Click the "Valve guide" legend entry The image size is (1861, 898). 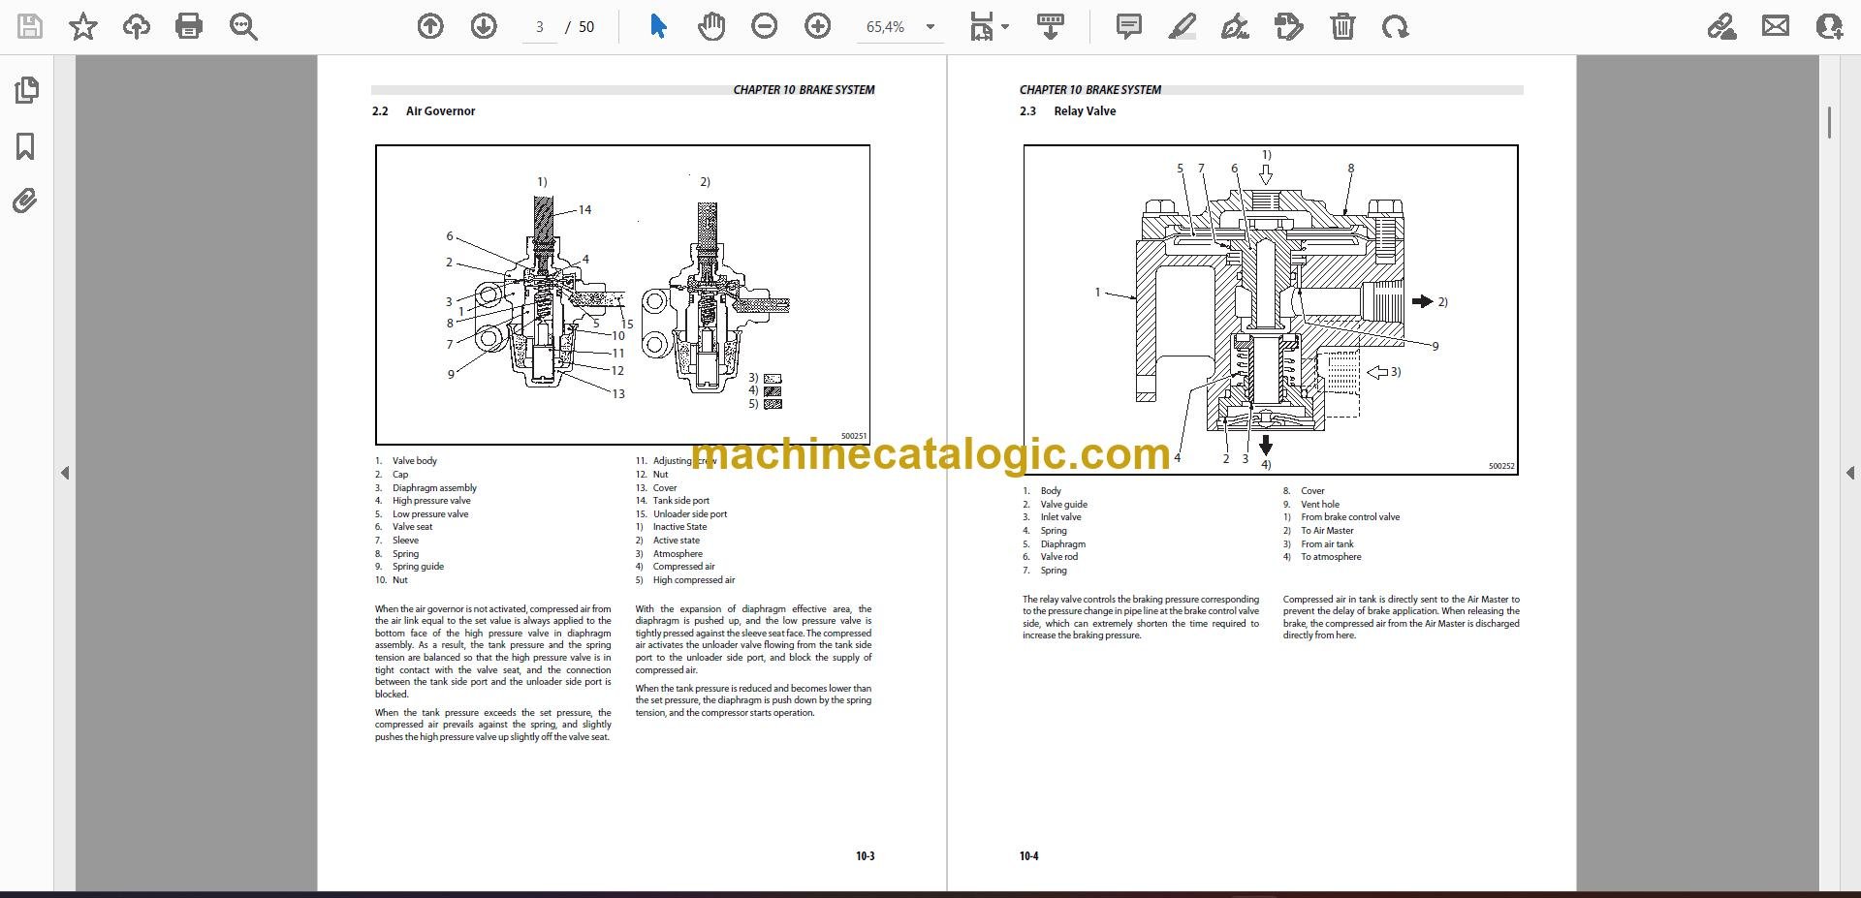point(1064,505)
